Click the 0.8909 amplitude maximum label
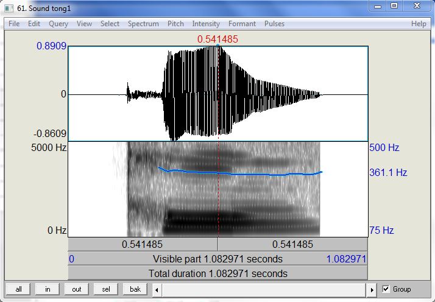The width and height of the screenshot is (435, 302). click(52, 46)
